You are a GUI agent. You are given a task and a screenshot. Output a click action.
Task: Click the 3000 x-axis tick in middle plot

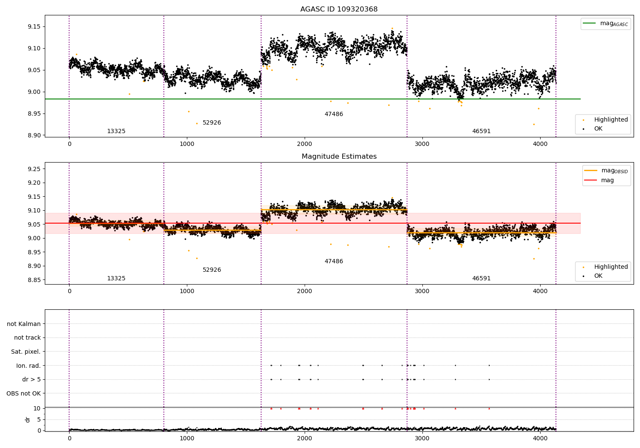click(x=422, y=291)
